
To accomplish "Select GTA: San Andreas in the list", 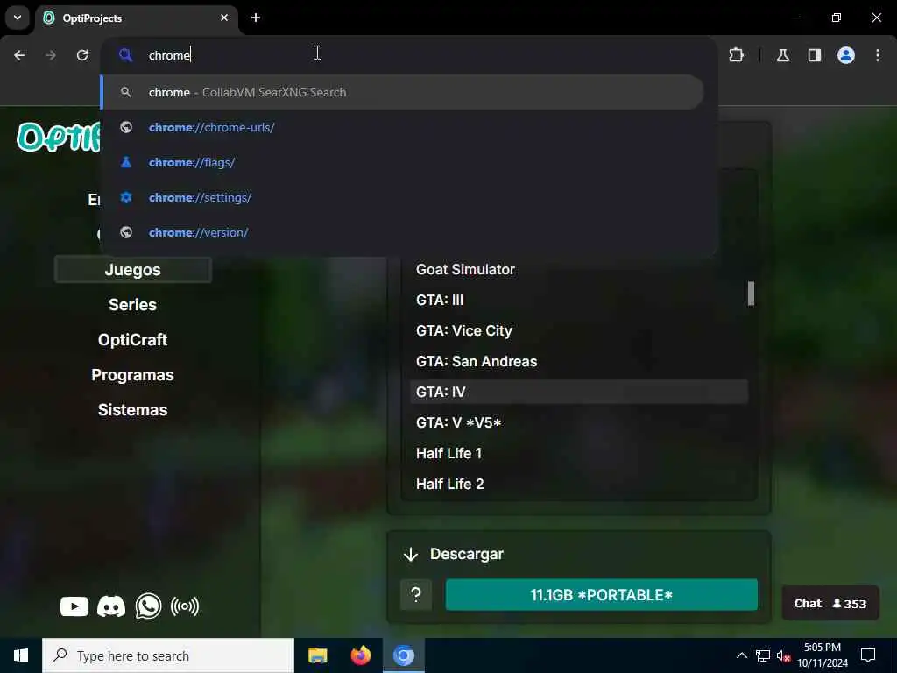I will (x=579, y=361).
